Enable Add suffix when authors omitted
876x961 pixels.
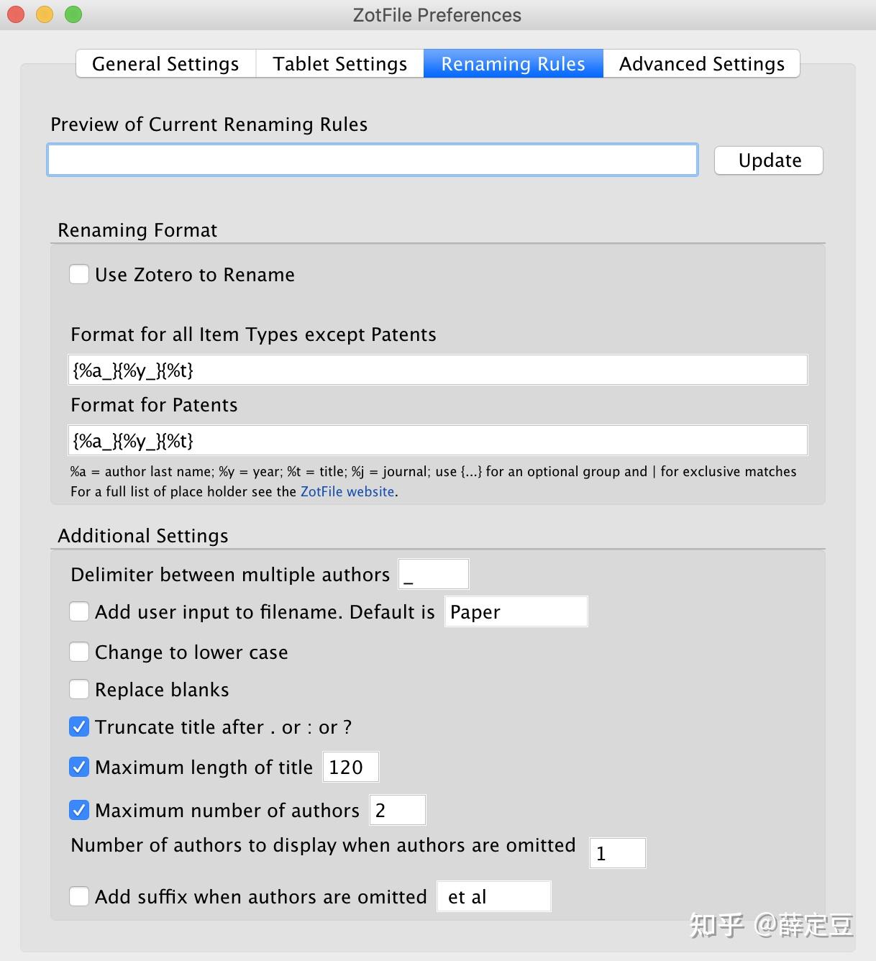point(79,897)
